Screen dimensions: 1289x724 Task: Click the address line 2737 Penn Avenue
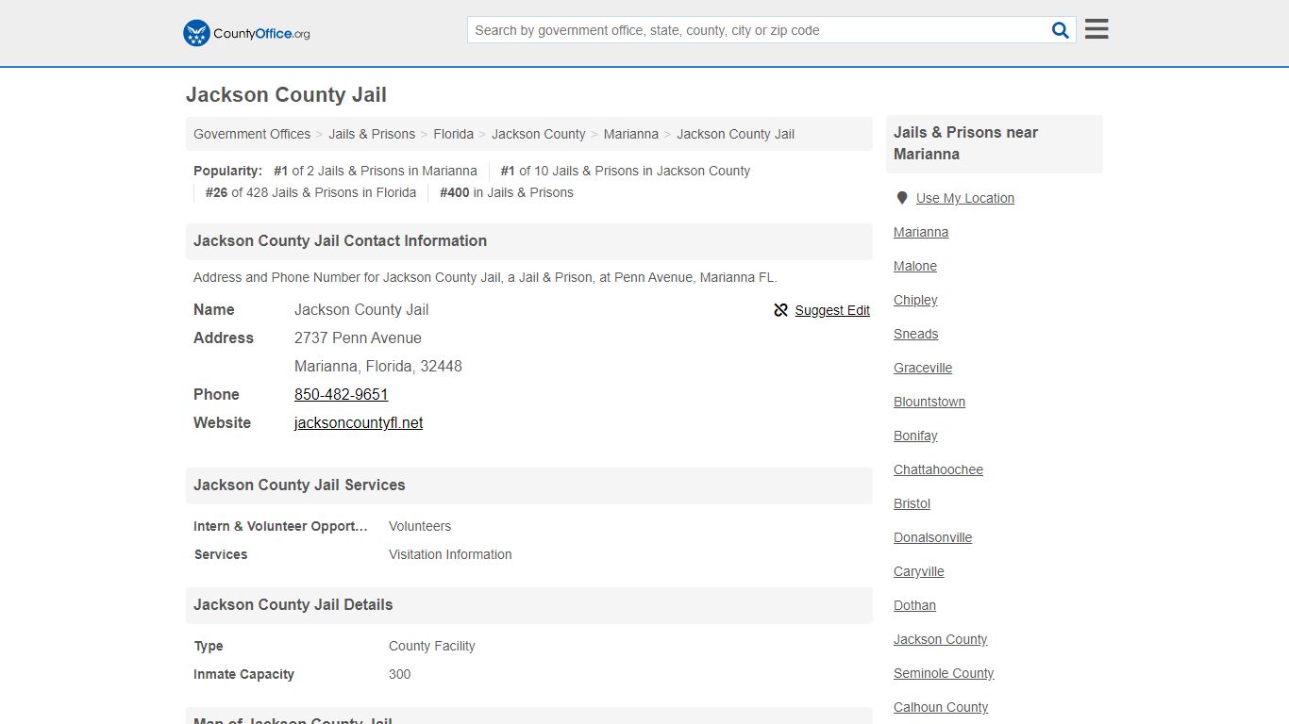pos(358,337)
